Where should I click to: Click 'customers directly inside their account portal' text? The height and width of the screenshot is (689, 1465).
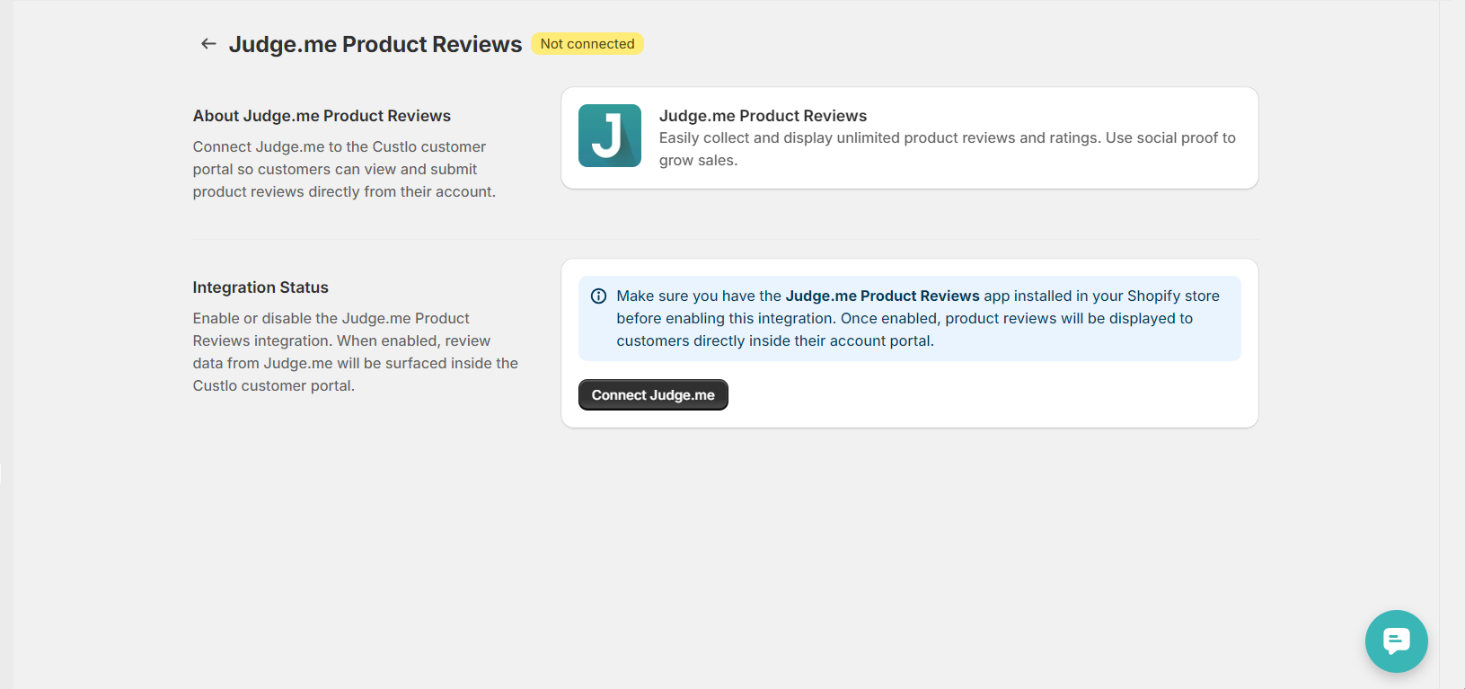click(775, 341)
